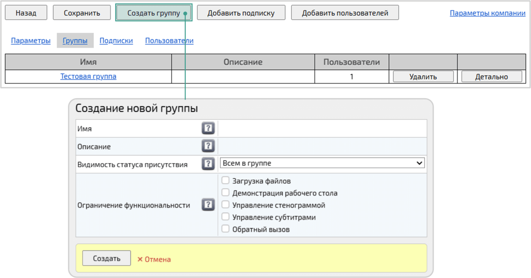Switch to the Параметры tab
The height and width of the screenshot is (278, 531).
[x=30, y=40]
